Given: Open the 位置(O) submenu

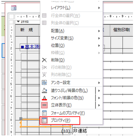Looking at the screenshot, I should [x=71, y=45].
